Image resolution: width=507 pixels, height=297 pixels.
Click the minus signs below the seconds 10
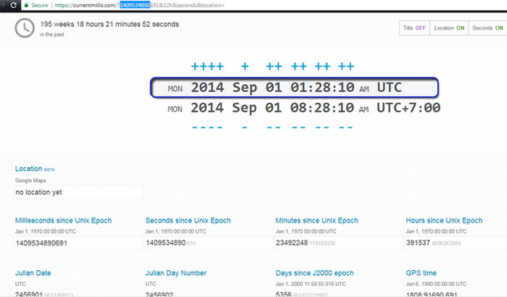345,128
